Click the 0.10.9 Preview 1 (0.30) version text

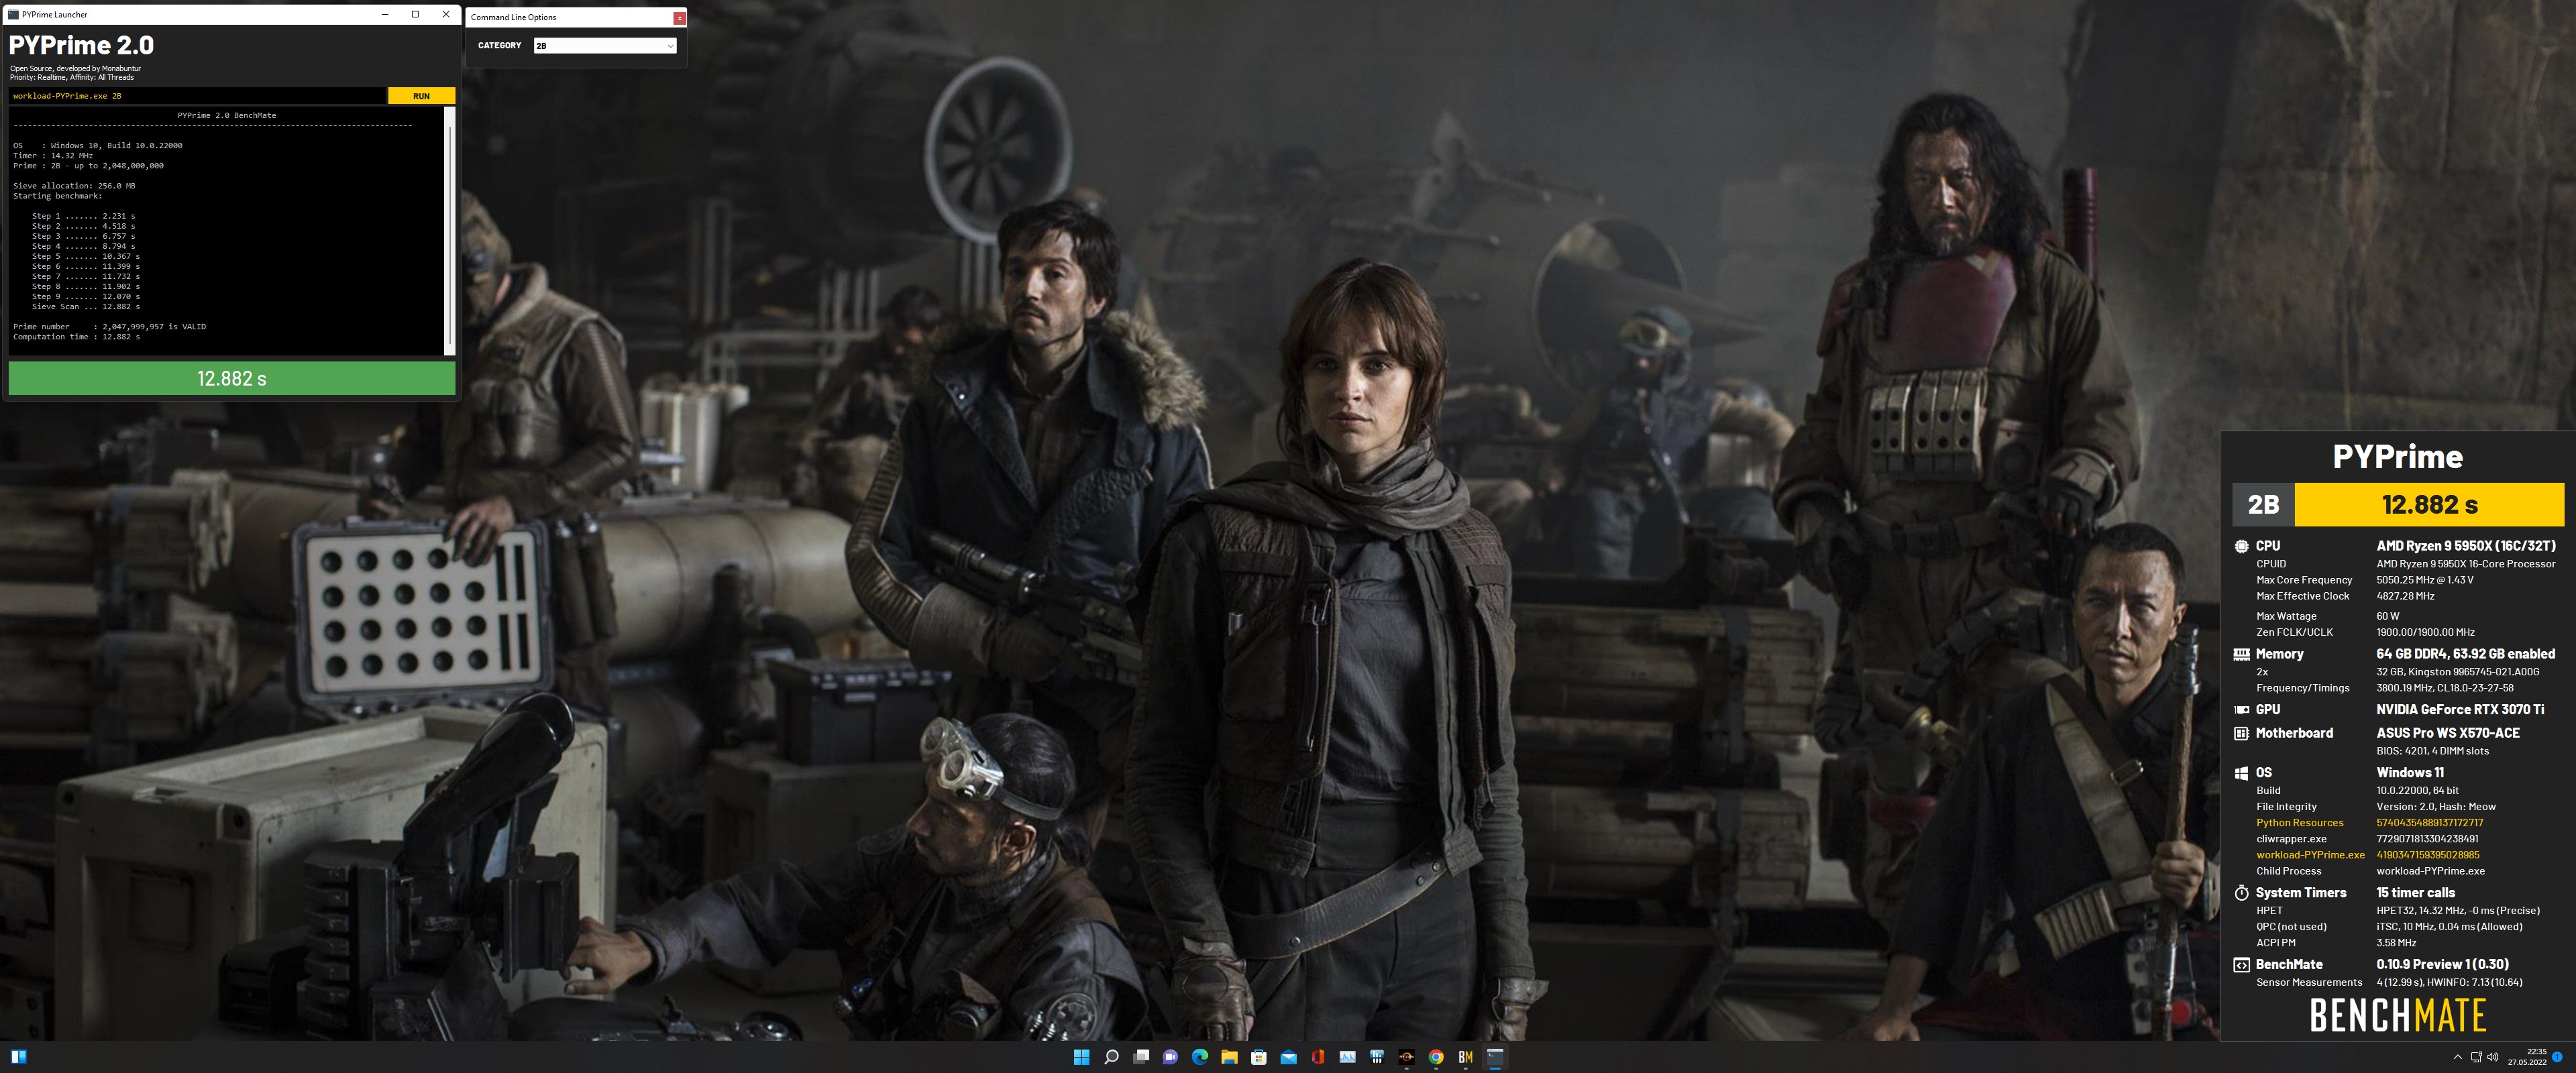[2442, 965]
